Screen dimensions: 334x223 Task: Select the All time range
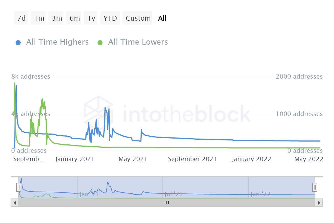162,18
